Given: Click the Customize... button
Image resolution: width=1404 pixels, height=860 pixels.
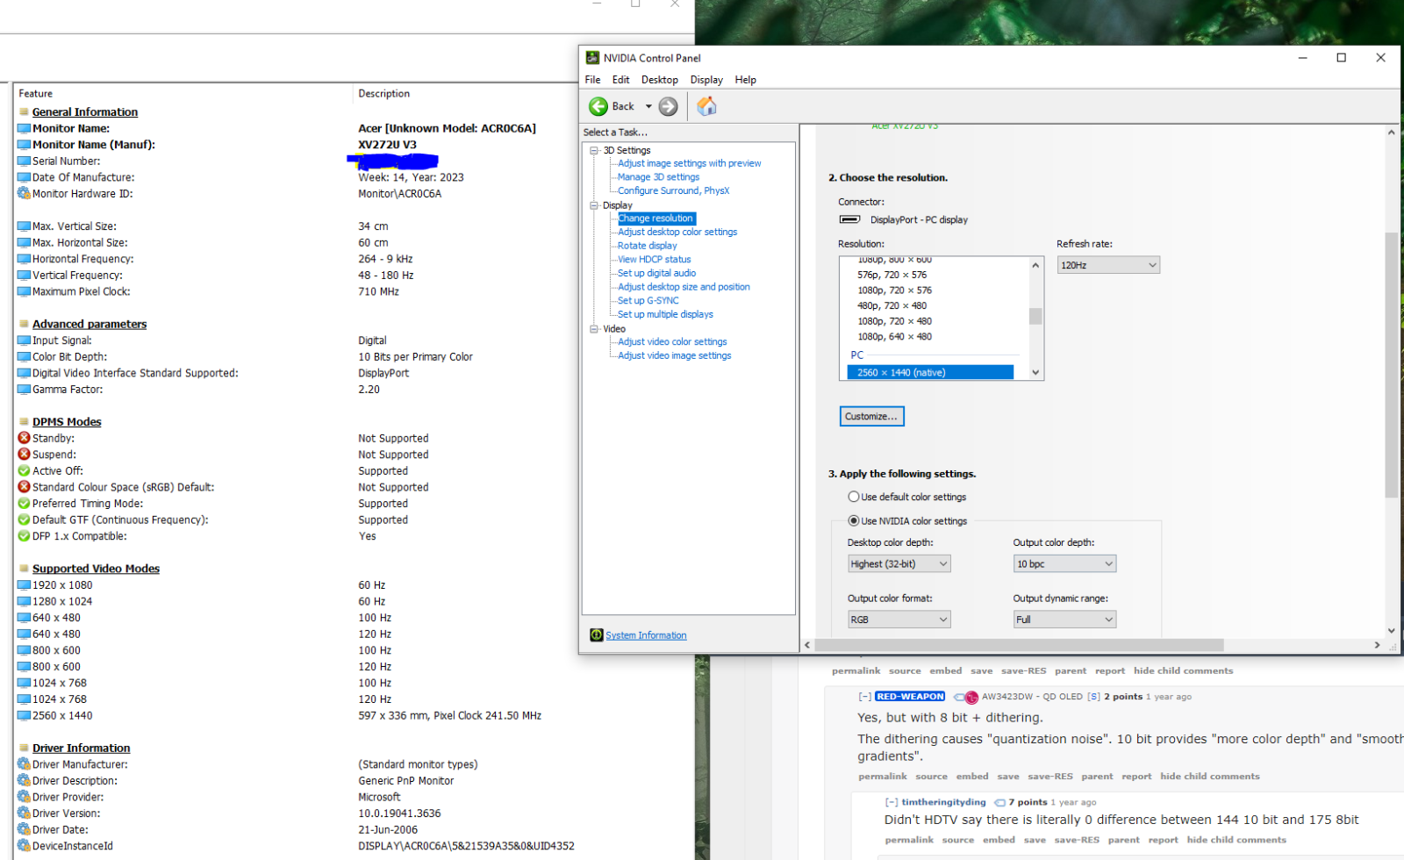Looking at the screenshot, I should pyautogui.click(x=871, y=417).
